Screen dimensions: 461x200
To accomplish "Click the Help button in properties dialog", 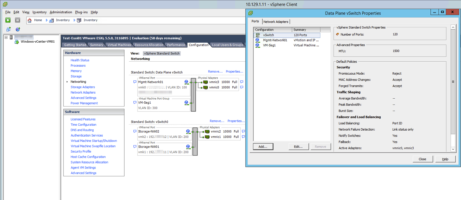I will coord(445,159).
